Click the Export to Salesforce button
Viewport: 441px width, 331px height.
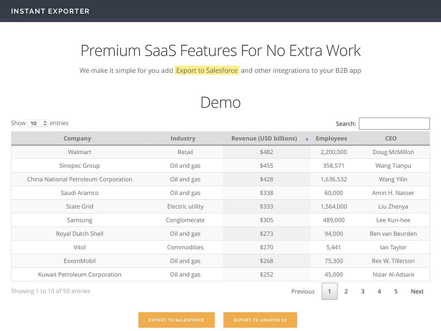click(176, 320)
